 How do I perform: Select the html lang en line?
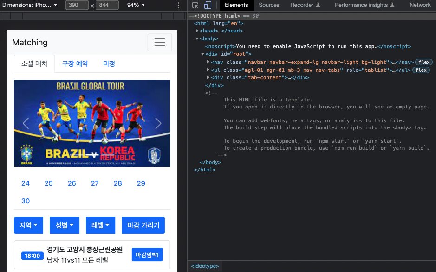[219, 23]
